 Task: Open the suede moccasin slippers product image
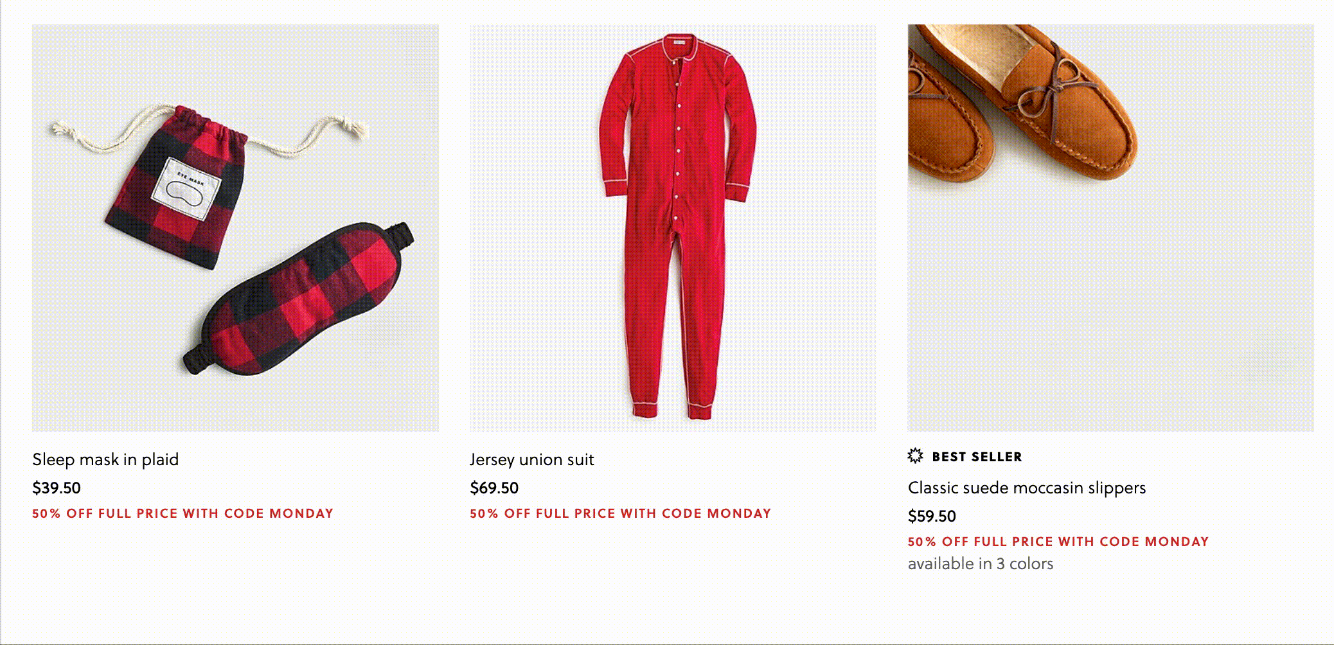tap(1110, 227)
